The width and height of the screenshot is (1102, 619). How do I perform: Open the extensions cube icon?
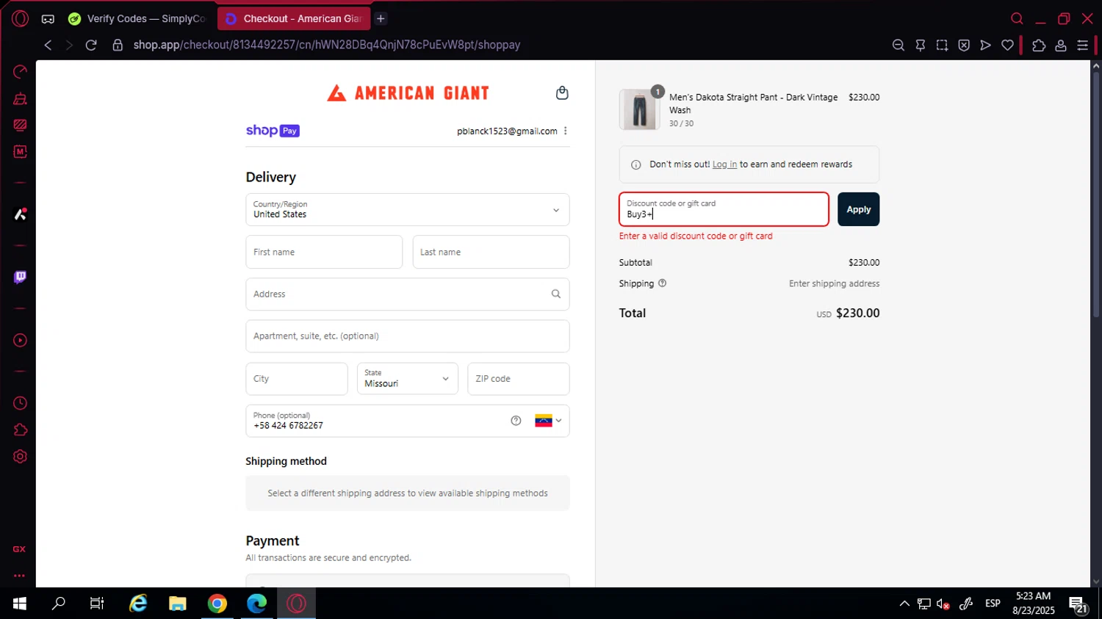1039,45
